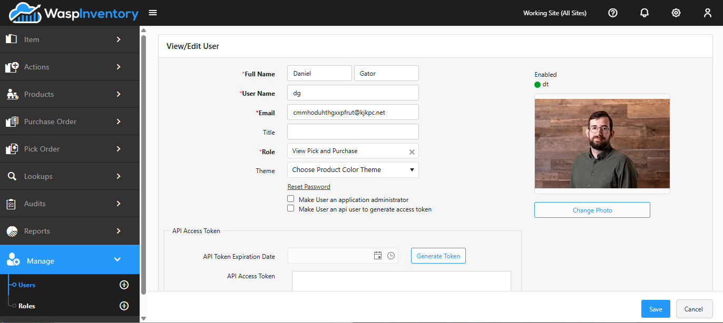
Task: Click the Manage user-gear icon
Action: [14, 260]
